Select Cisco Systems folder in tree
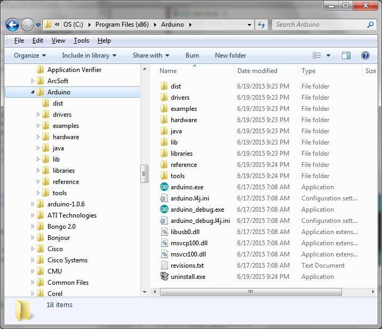Screen dimensions: 382x329 (x=67, y=260)
